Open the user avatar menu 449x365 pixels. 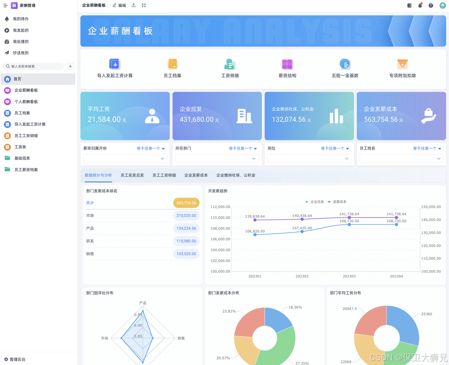[x=442, y=6]
